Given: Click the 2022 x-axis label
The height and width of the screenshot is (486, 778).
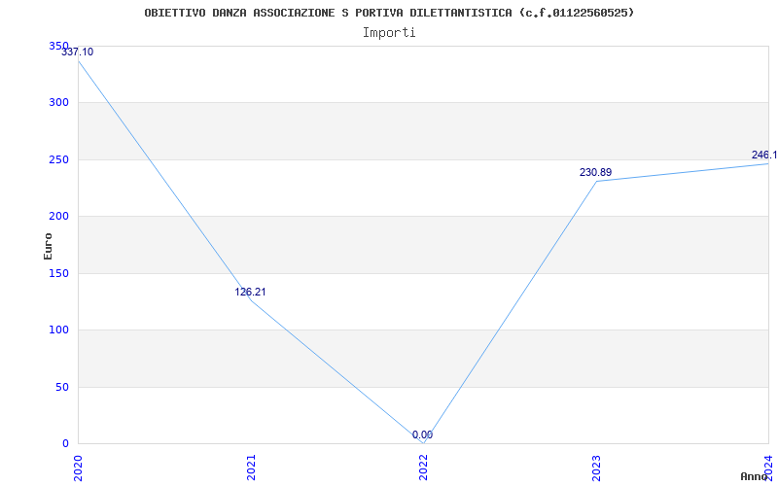Looking at the screenshot, I should coord(424,468).
